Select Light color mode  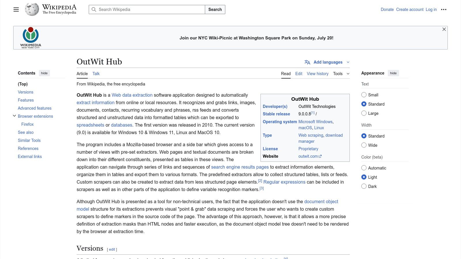[x=364, y=177]
